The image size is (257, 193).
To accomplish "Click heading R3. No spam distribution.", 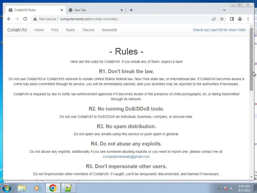I will point(126,126).
